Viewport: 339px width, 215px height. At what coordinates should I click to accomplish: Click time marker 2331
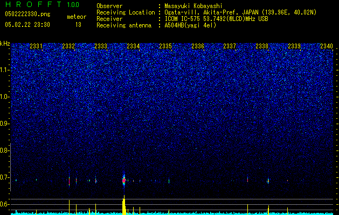(x=36, y=46)
